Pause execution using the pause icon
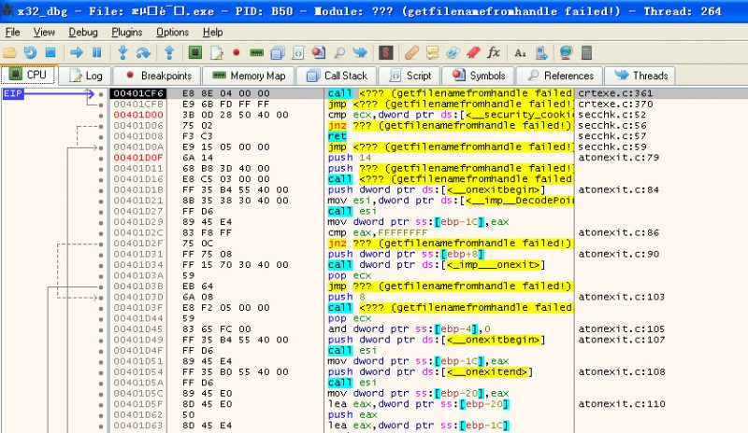The image size is (748, 433). 96,53
